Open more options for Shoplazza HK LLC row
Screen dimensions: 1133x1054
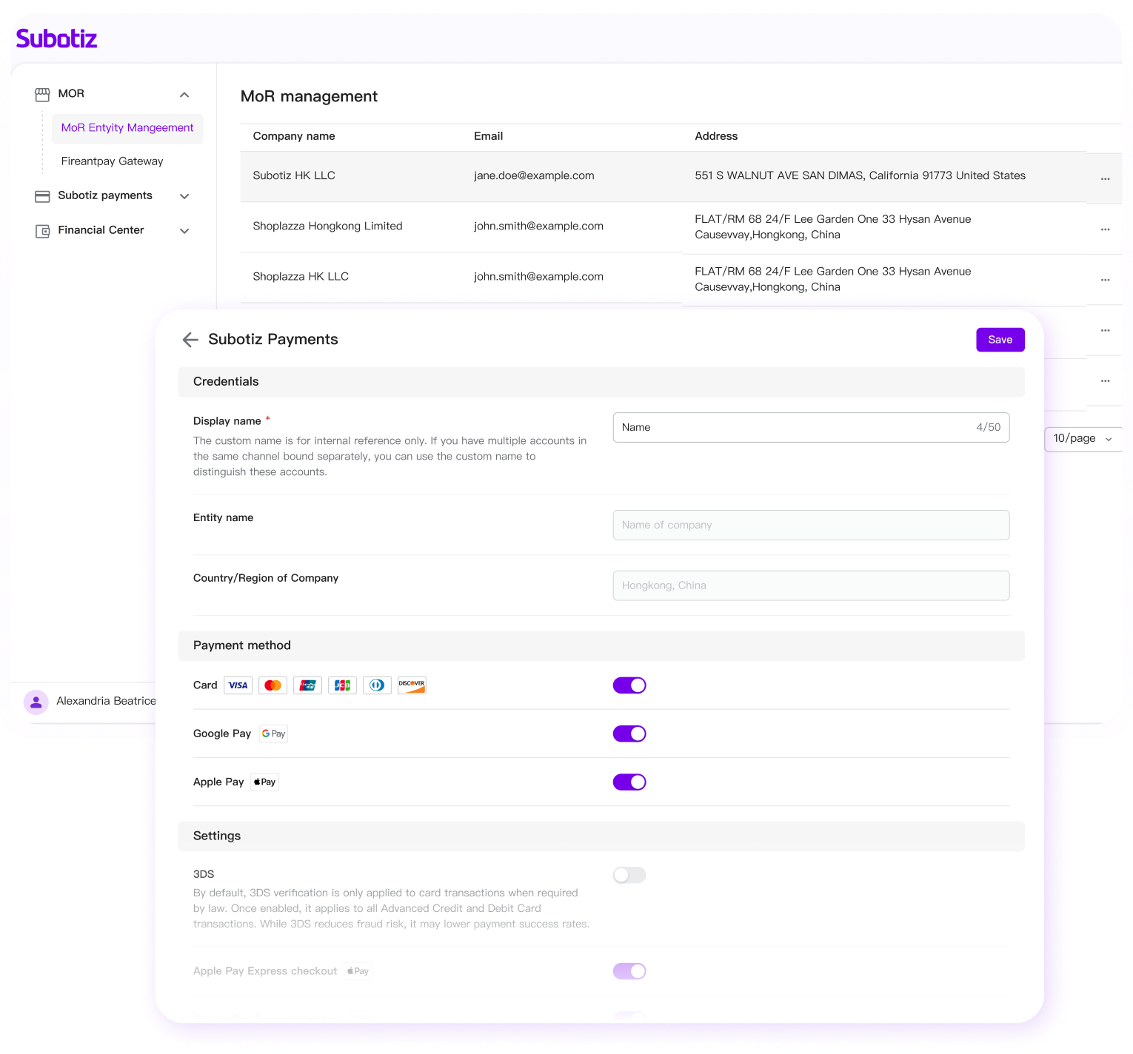[1105, 280]
